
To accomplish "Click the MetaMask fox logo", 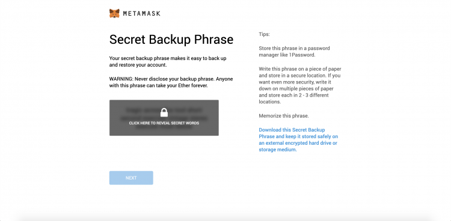I will click(x=114, y=13).
